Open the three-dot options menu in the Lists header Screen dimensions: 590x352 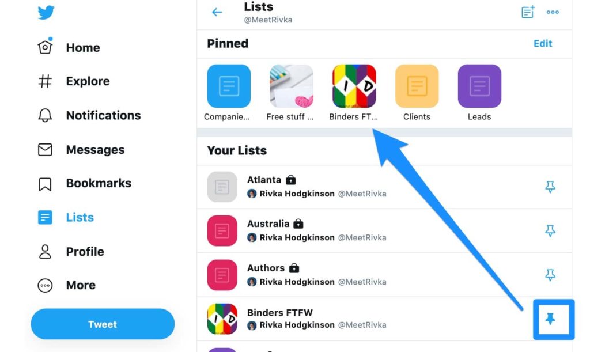(x=553, y=12)
